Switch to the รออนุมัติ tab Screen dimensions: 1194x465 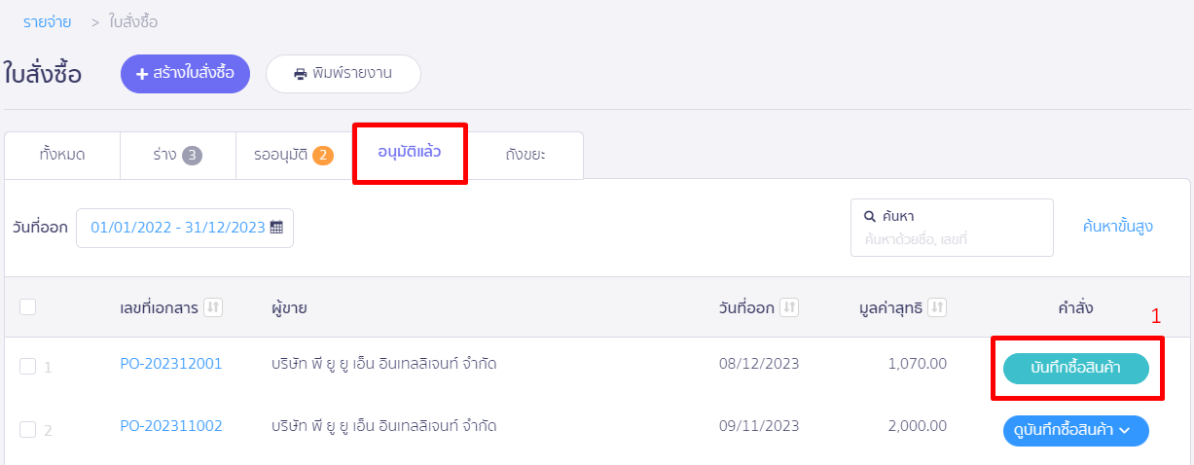(293, 155)
